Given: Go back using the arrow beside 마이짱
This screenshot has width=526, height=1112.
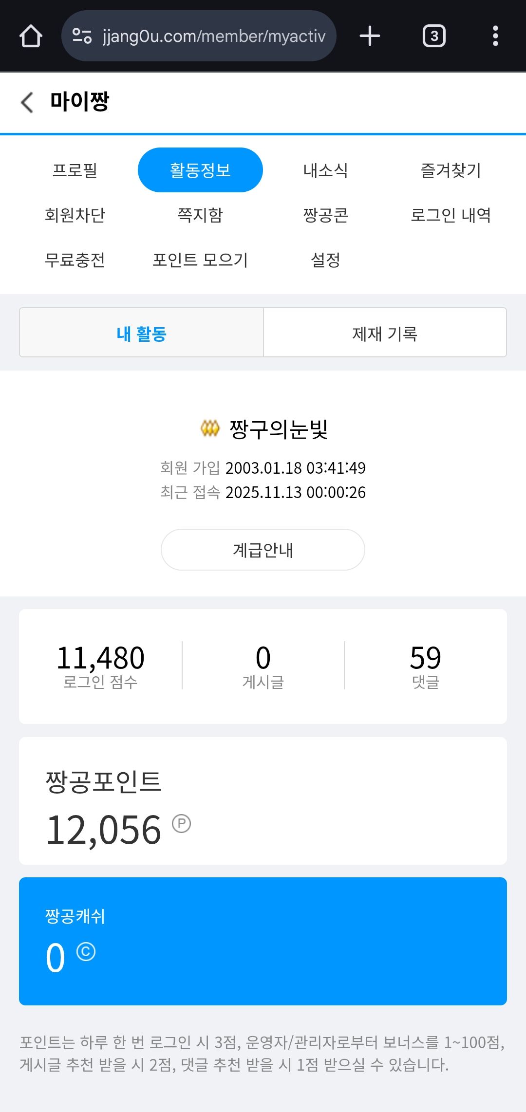Looking at the screenshot, I should coord(27,102).
